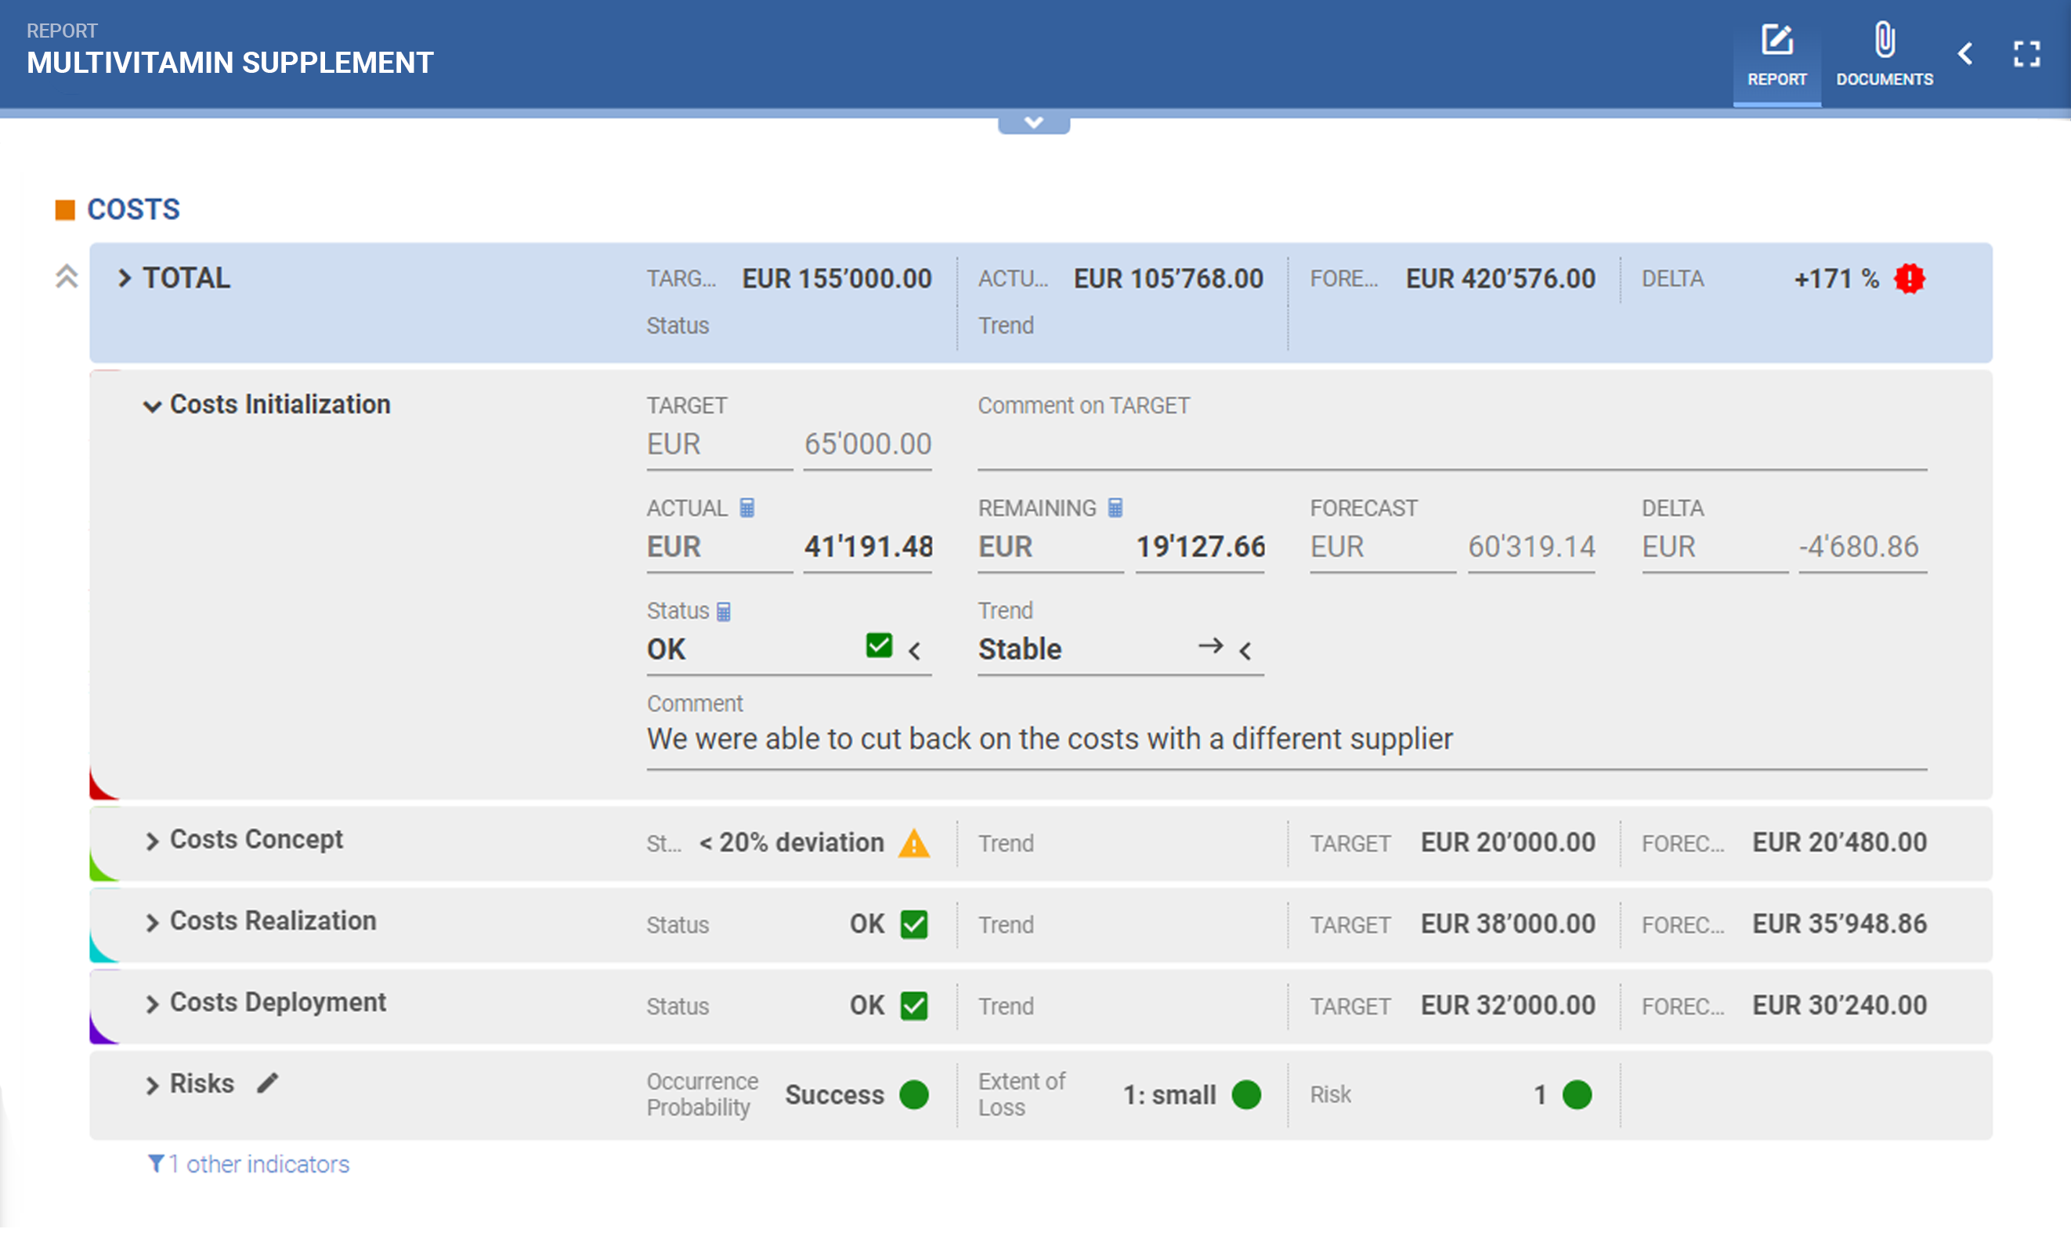2071x1258 pixels.
Task: Click the orange warning triangle for Costs Concept
Action: coord(913,843)
